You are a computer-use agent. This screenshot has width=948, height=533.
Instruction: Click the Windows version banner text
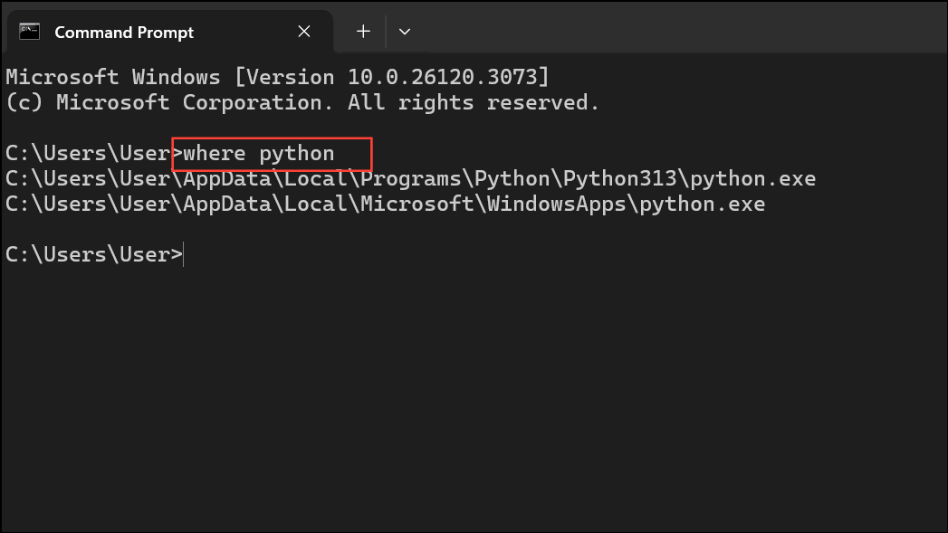point(276,76)
